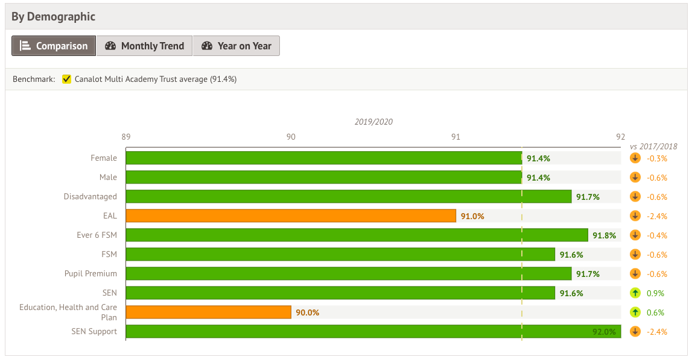This screenshot has width=692, height=360.
Task: Select the Comparison tab
Action: click(54, 46)
